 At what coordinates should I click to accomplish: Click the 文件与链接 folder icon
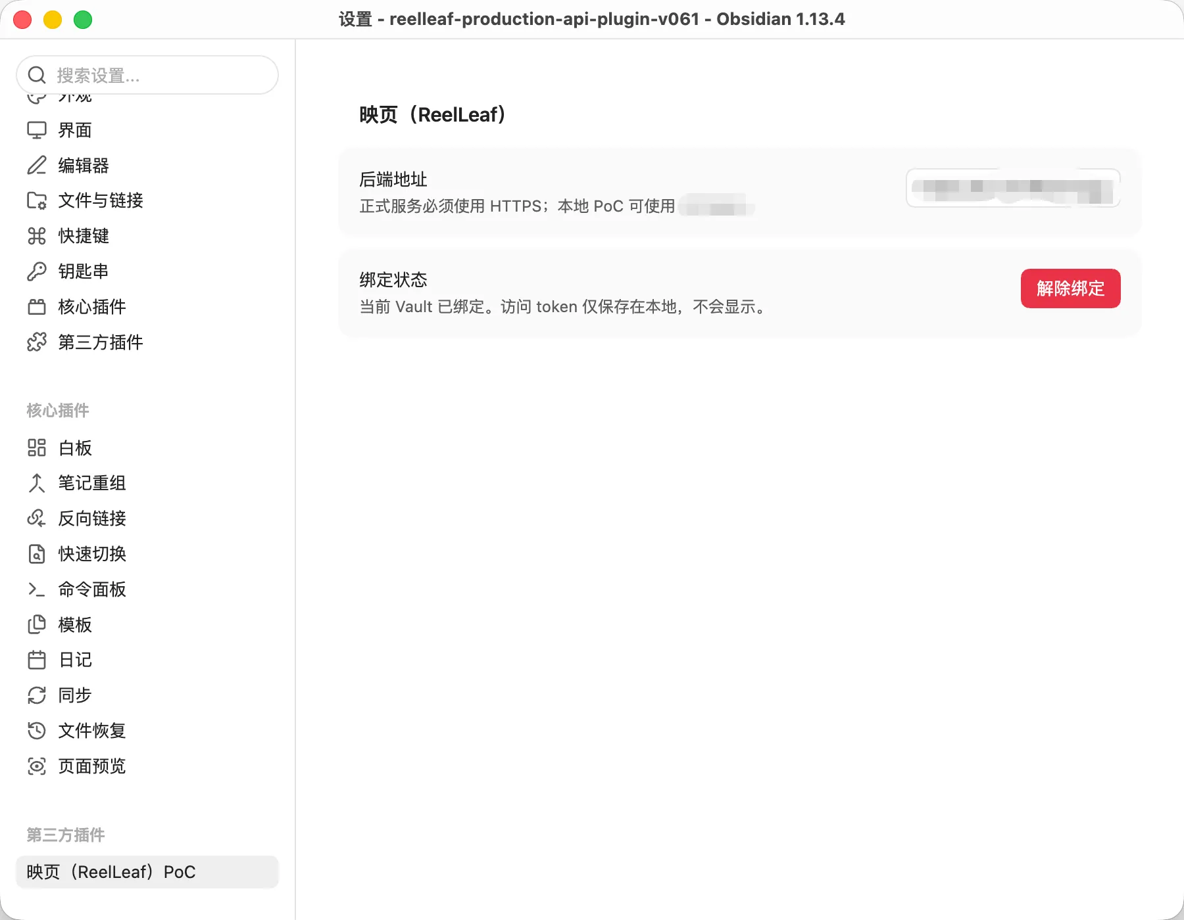pyautogui.click(x=37, y=200)
